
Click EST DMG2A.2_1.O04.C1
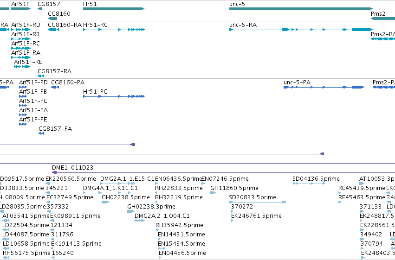(162, 216)
